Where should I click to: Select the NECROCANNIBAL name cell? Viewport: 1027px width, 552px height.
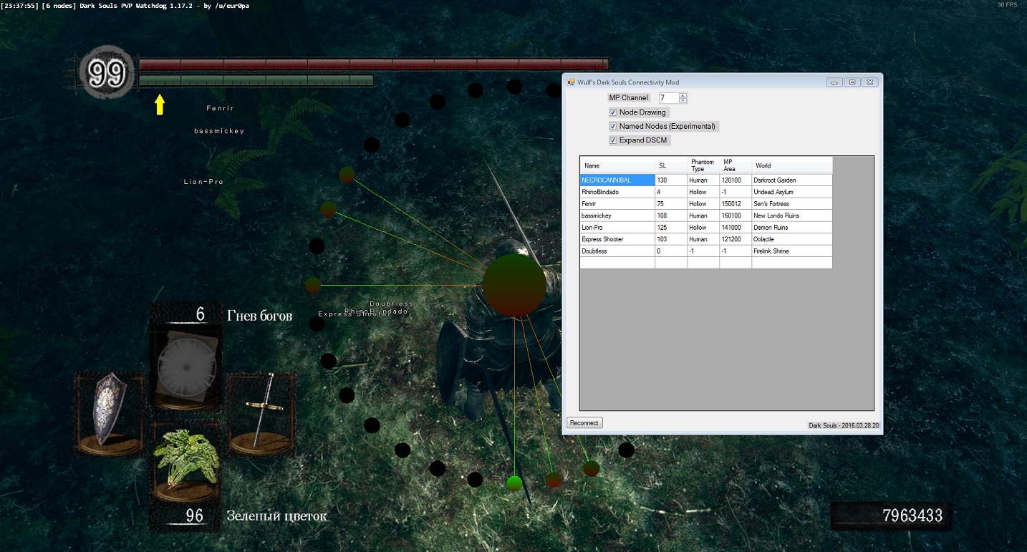617,180
